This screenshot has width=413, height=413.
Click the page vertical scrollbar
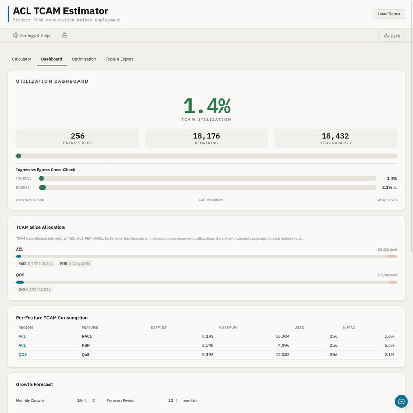[x=412, y=126]
